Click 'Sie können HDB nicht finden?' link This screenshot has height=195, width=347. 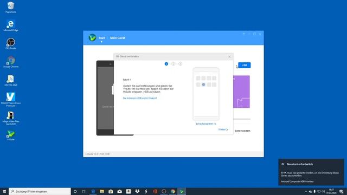[140, 98]
